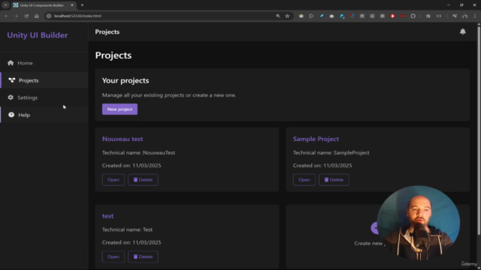Viewport: 481px width, 270px height.
Task: Reload the page with the refresh icon
Action: pos(26,16)
